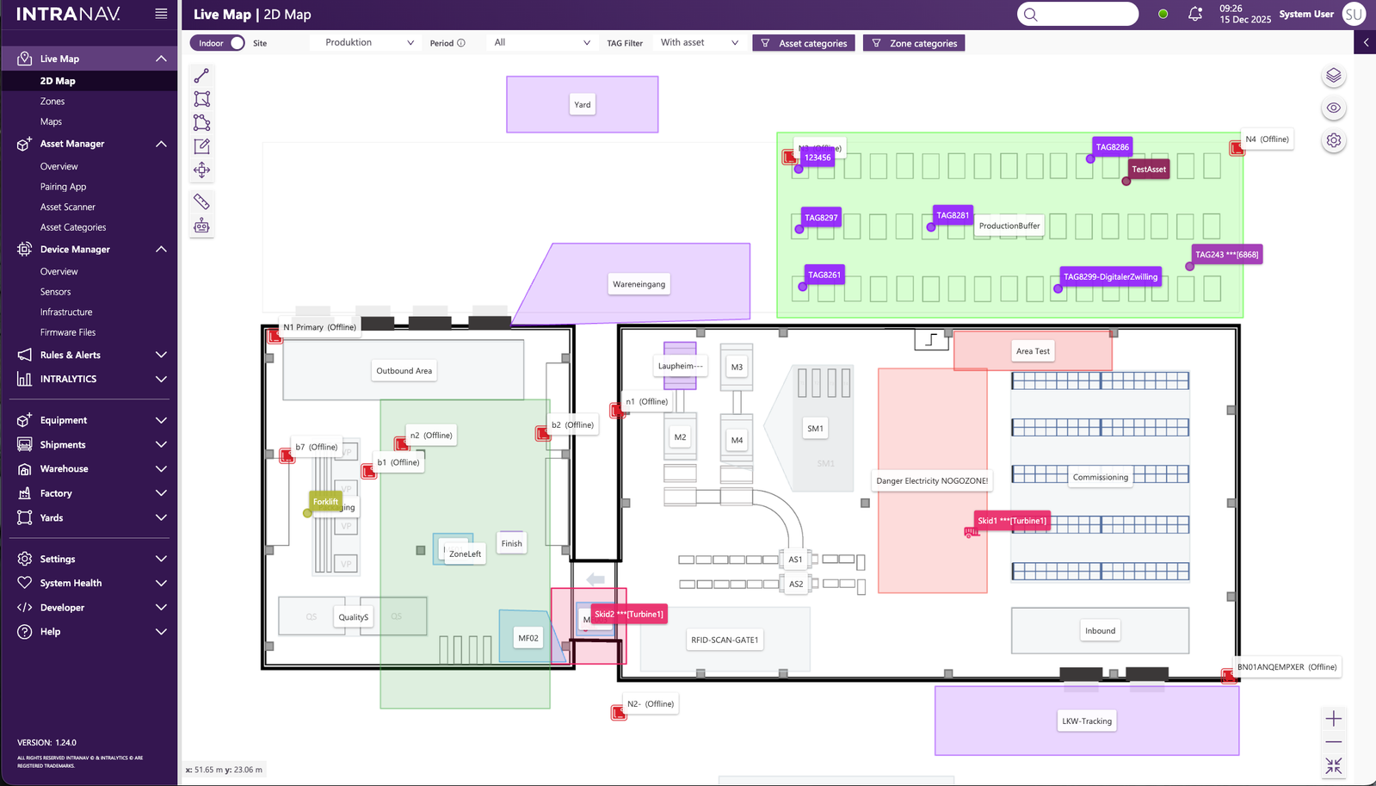Toggle the Indoor/Site switch
1376x786 pixels.
(x=234, y=43)
